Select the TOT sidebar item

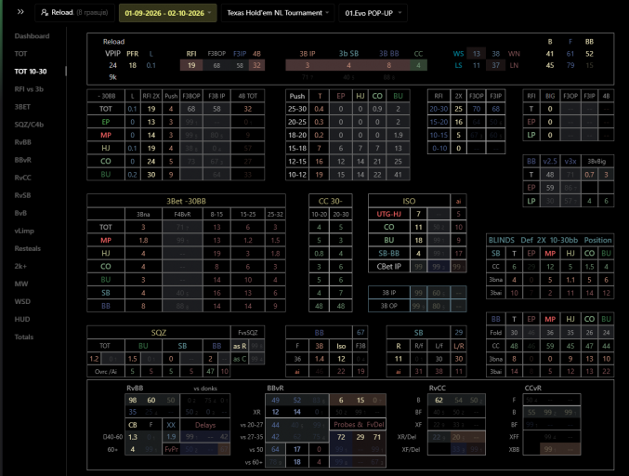pyautogui.click(x=20, y=54)
